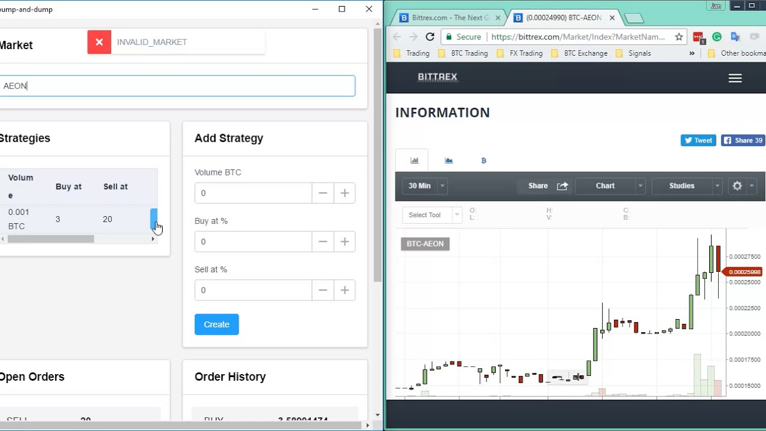
Task: Click the red extension icon in Chrome toolbar
Action: point(699,37)
